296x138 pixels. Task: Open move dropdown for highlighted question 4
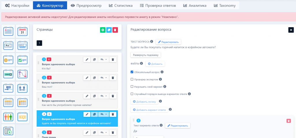(104, 114)
